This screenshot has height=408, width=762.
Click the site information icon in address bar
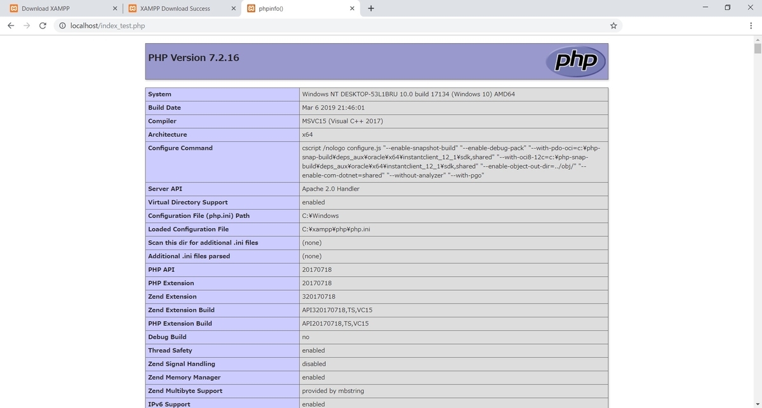tap(62, 25)
